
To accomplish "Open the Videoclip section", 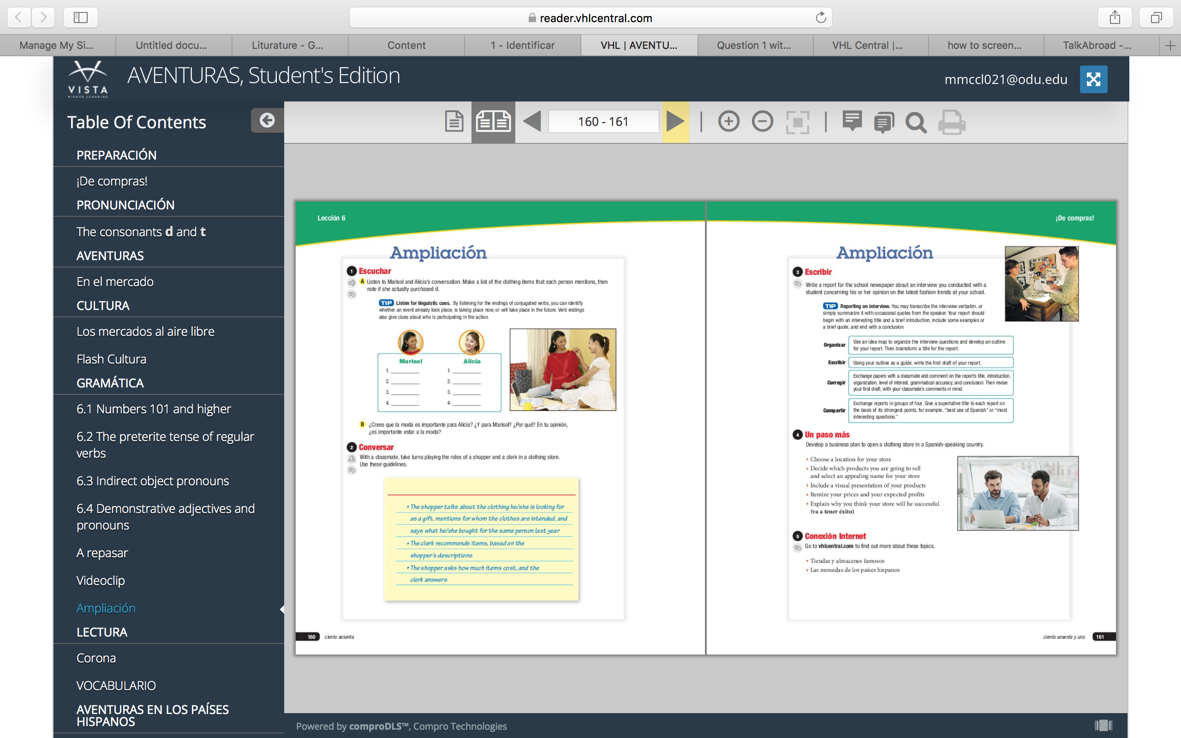I will click(101, 580).
